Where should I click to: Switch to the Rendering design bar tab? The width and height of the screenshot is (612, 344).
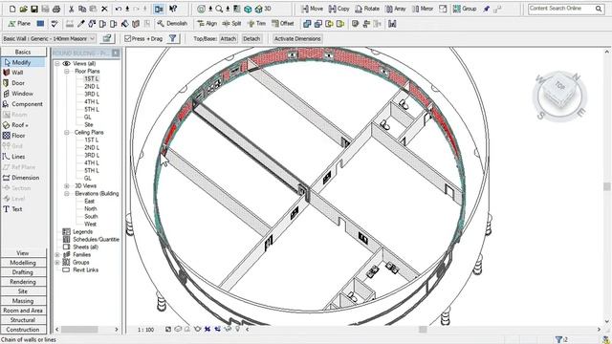[x=23, y=282]
